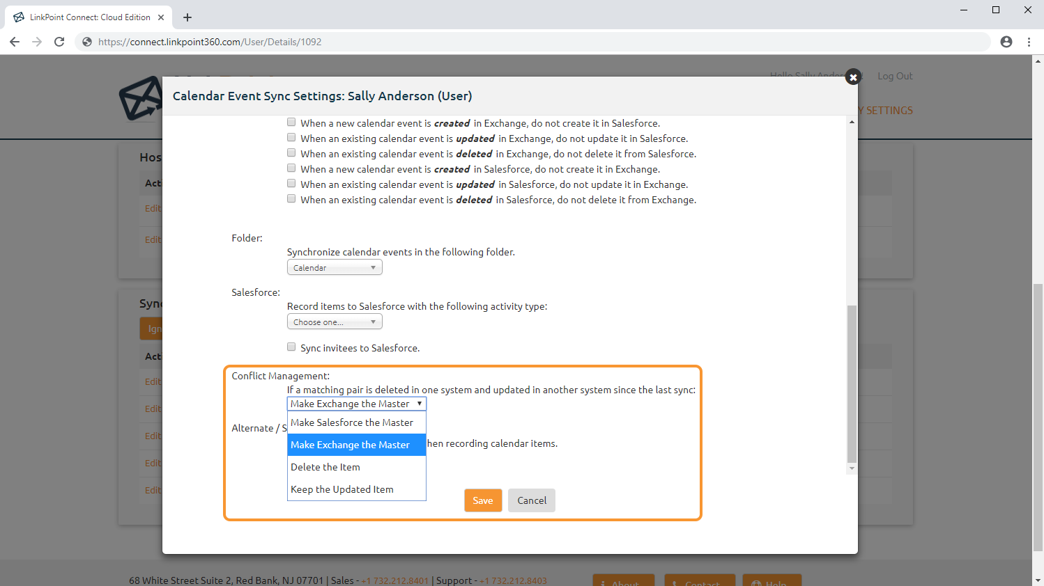This screenshot has height=586, width=1044.
Task: Close the Chrome browser window
Action: 1028,10
